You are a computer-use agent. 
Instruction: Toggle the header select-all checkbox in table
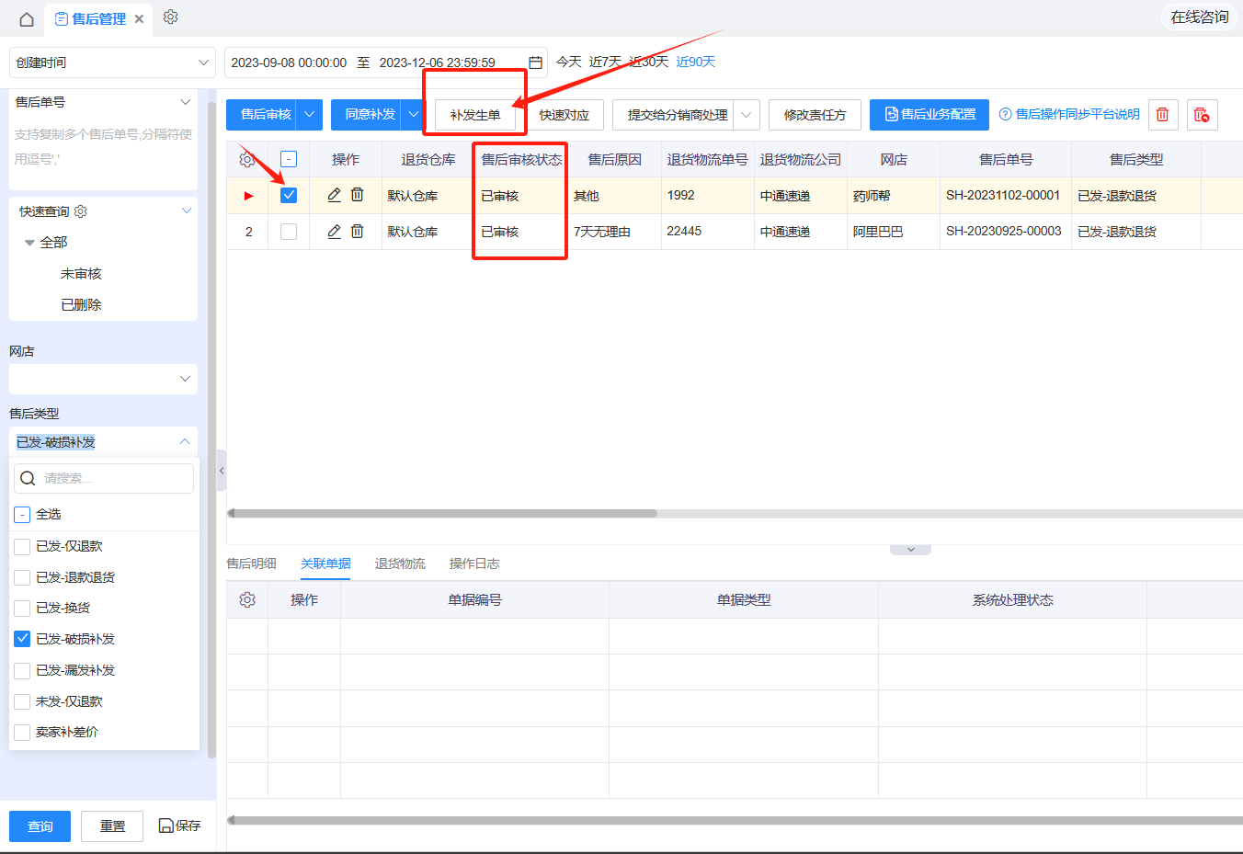tap(289, 159)
